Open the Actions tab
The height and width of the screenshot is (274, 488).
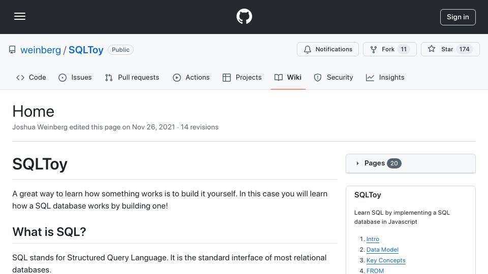click(192, 77)
